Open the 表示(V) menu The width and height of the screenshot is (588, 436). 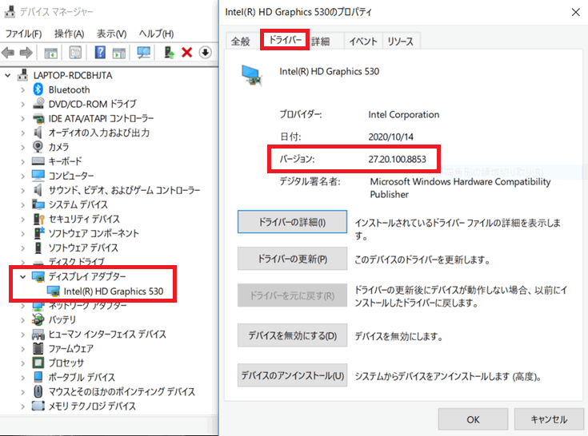tap(111, 34)
